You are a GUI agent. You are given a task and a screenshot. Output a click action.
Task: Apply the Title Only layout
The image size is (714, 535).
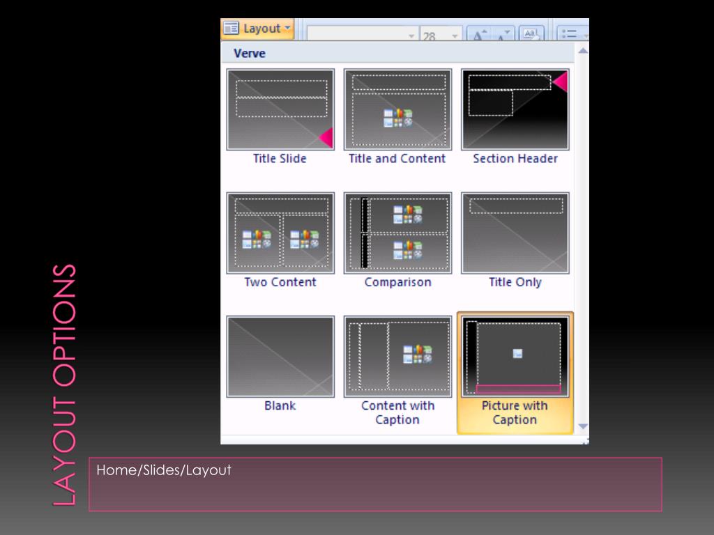click(x=515, y=233)
